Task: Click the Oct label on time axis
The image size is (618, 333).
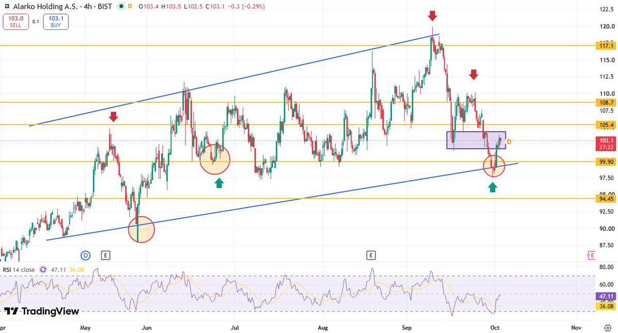Action: [495, 327]
